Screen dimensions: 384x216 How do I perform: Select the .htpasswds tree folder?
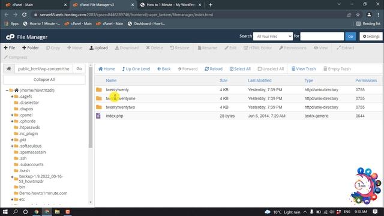click(29, 127)
